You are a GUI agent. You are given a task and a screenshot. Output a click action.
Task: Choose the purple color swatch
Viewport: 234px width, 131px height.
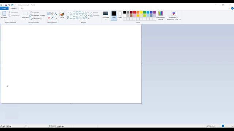(x=155, y=12)
